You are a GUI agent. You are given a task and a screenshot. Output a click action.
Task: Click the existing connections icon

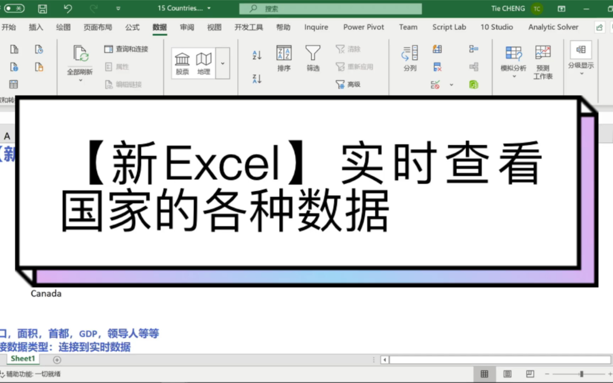pyautogui.click(x=39, y=67)
